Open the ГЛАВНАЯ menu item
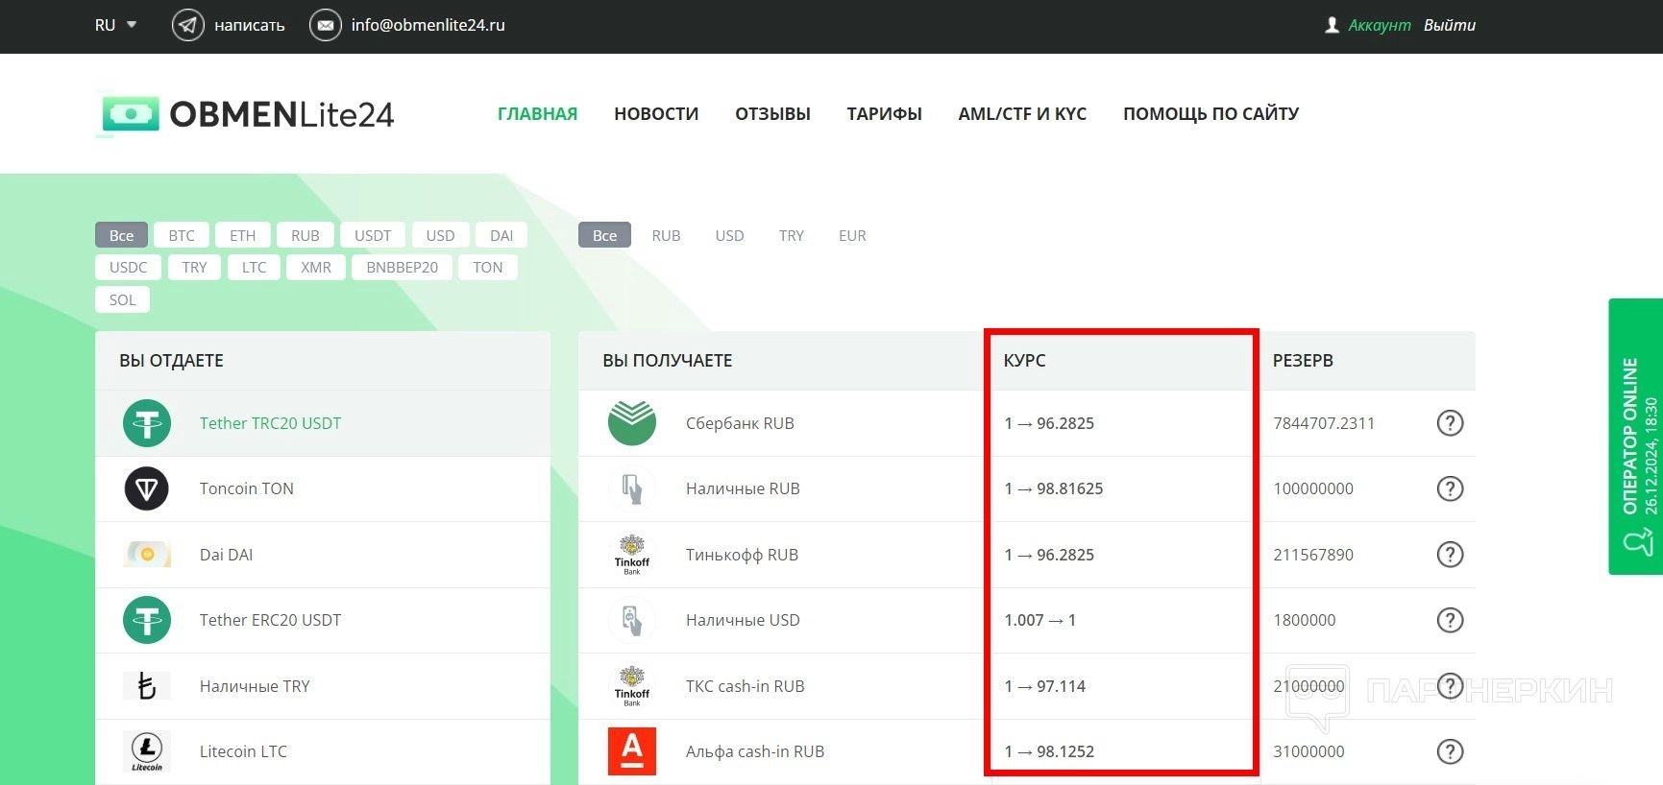 coord(538,114)
